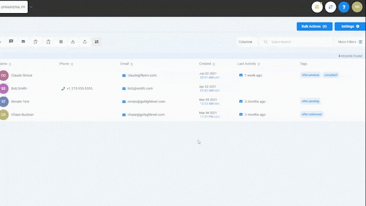Click the highlighted crossed envelope toolbar icon
The image size is (366, 206).
[x=97, y=42]
